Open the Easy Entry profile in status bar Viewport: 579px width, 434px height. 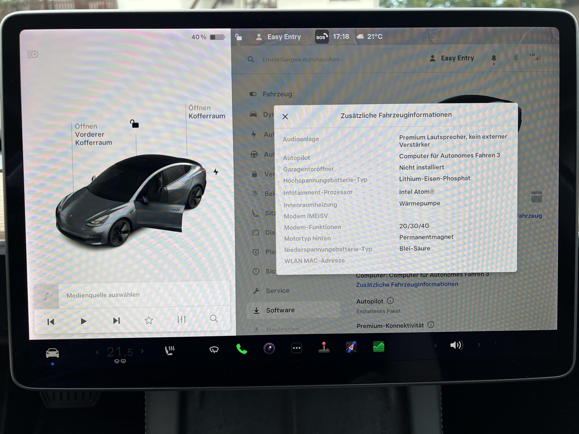click(278, 37)
